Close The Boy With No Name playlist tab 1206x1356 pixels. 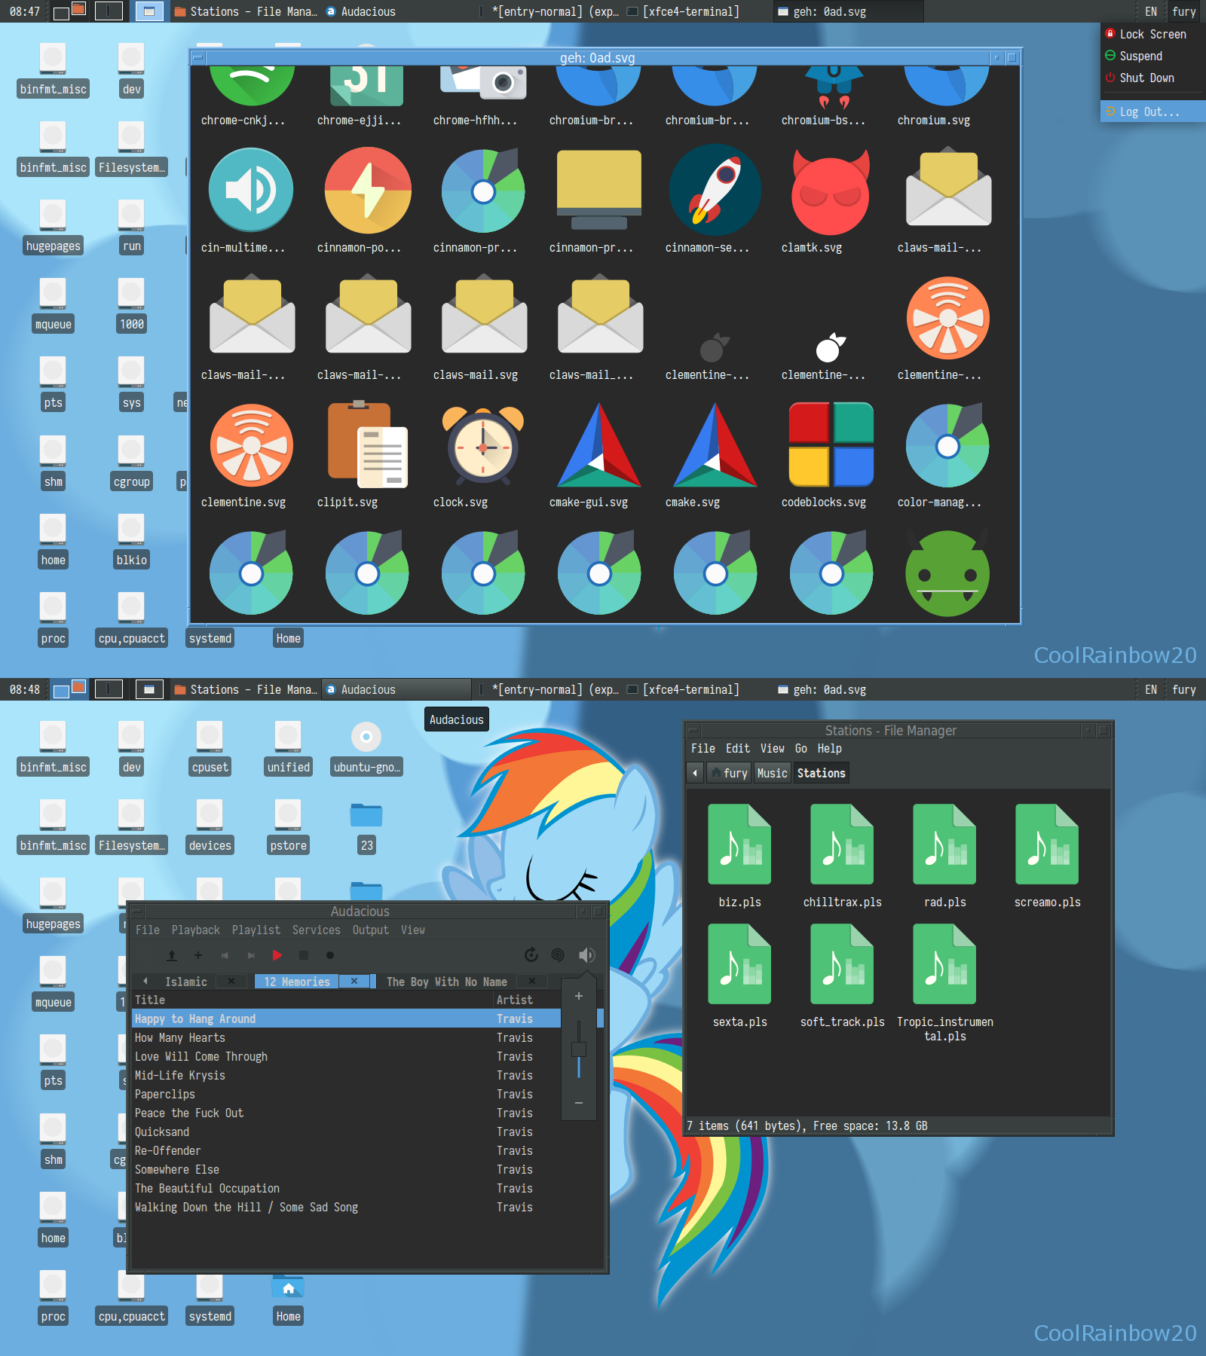tap(532, 981)
